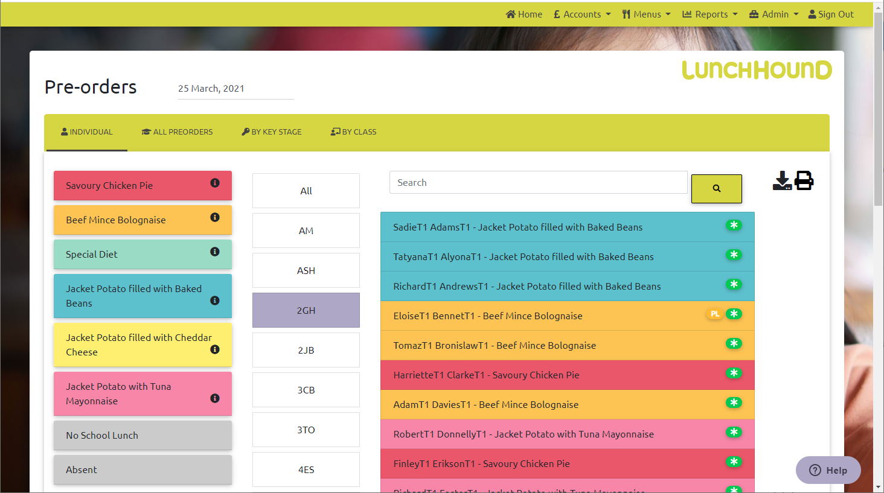Select the All classes filter
The image size is (884, 493).
(306, 191)
